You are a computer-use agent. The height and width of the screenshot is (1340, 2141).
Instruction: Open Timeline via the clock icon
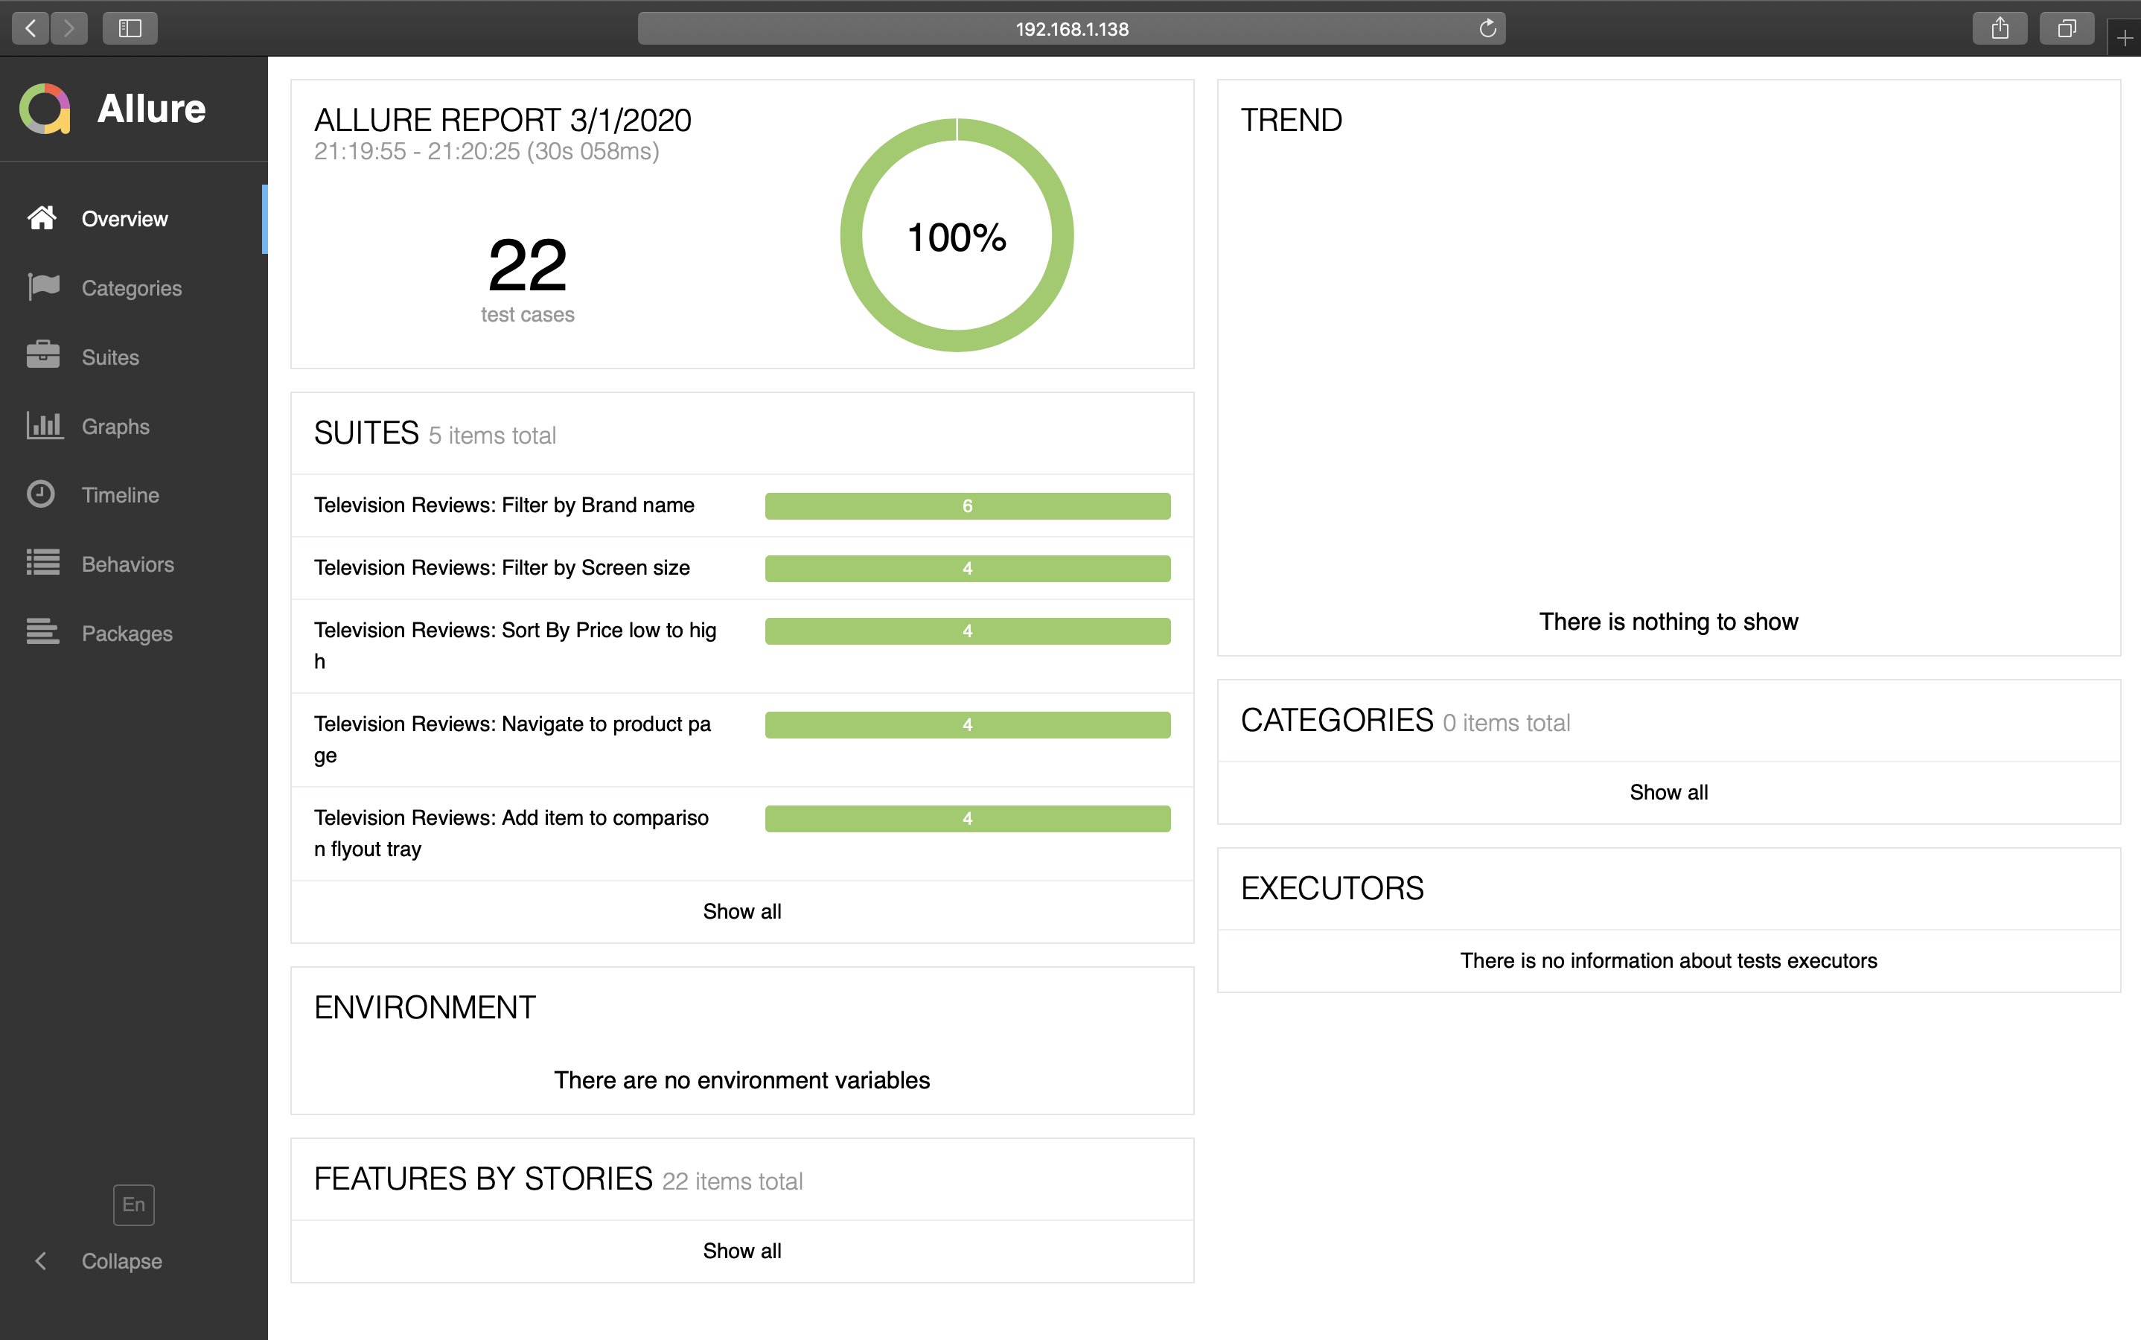pyautogui.click(x=41, y=494)
